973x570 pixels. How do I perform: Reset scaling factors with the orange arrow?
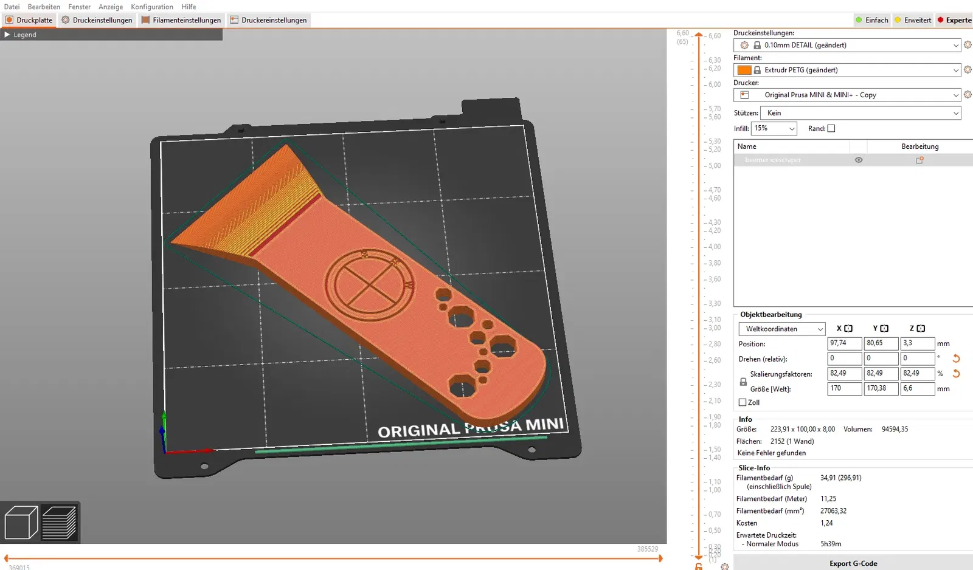click(x=956, y=374)
